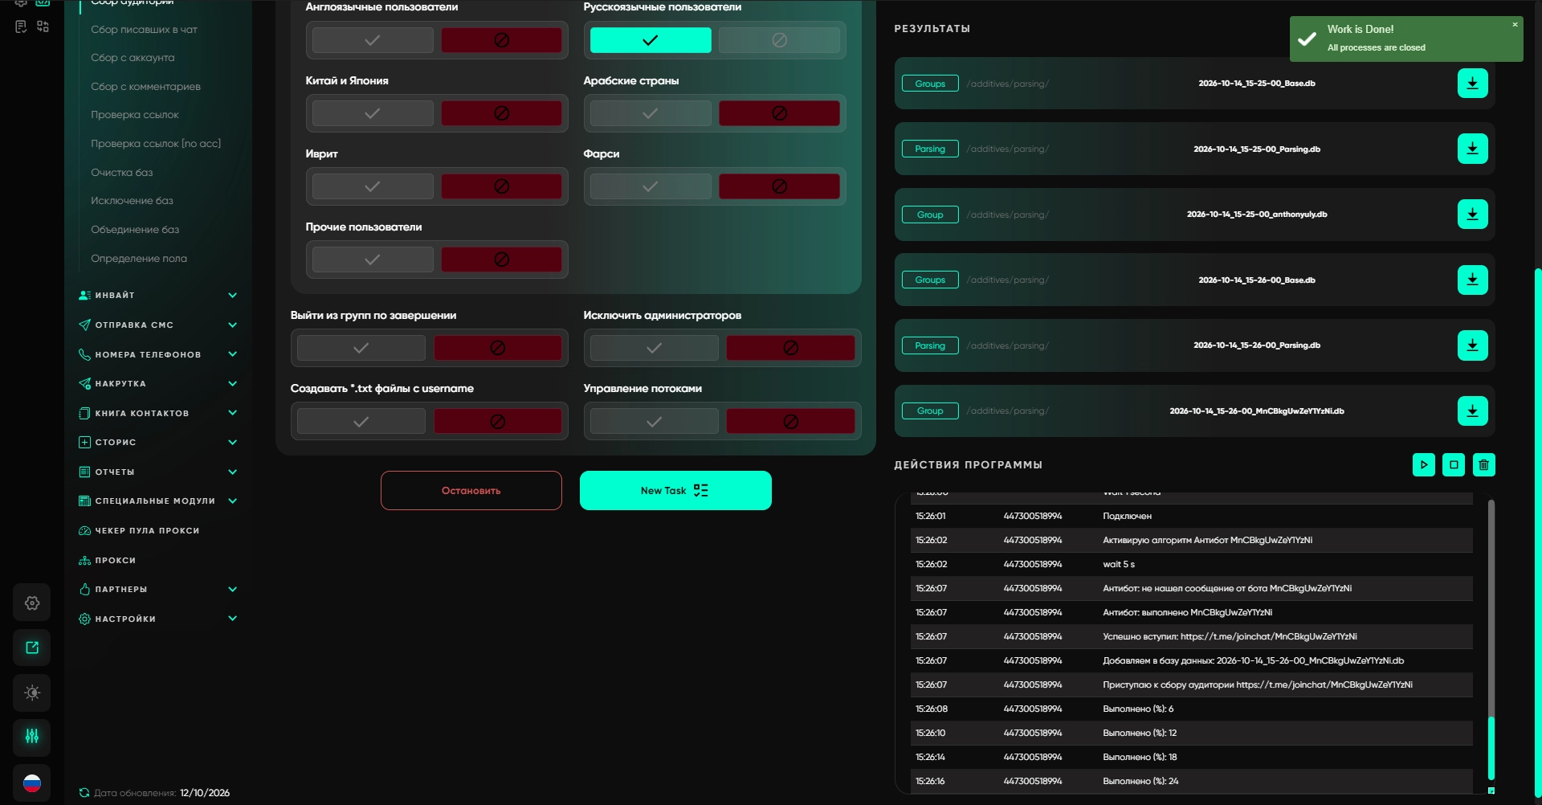1542x805 pixels.
Task: Open Определение пола menu item
Action: 139,259
